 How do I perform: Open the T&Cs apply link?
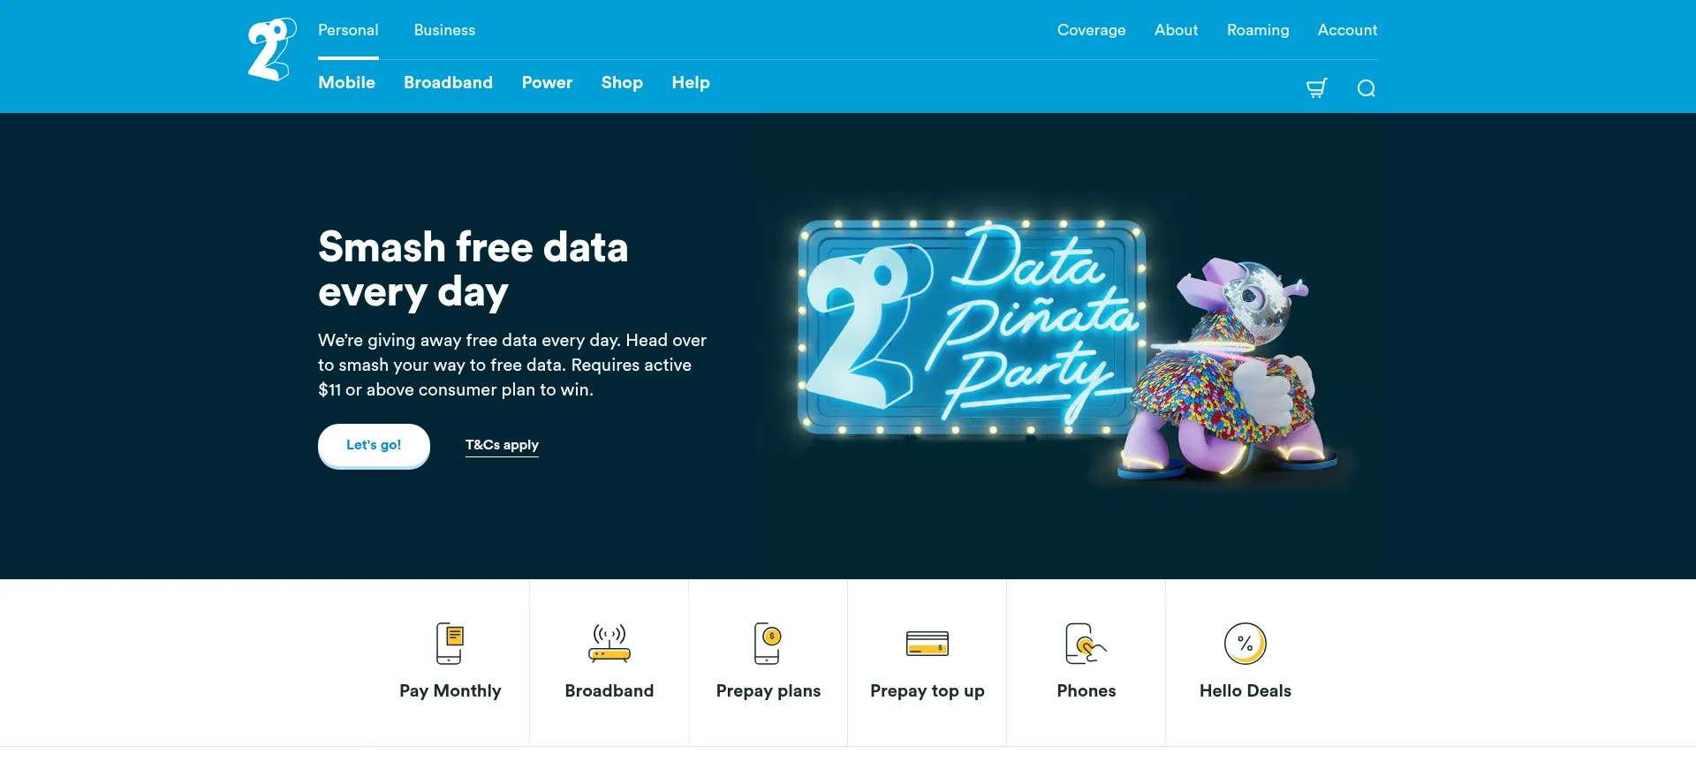pyautogui.click(x=502, y=445)
